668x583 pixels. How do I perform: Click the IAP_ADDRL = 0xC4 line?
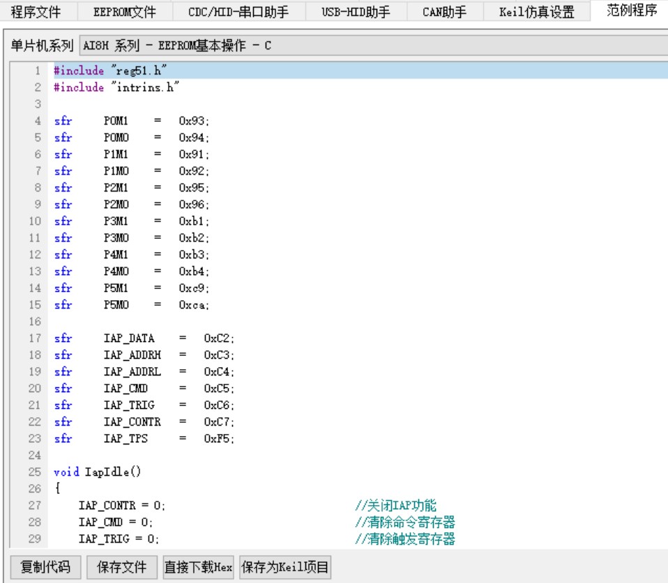pos(144,371)
